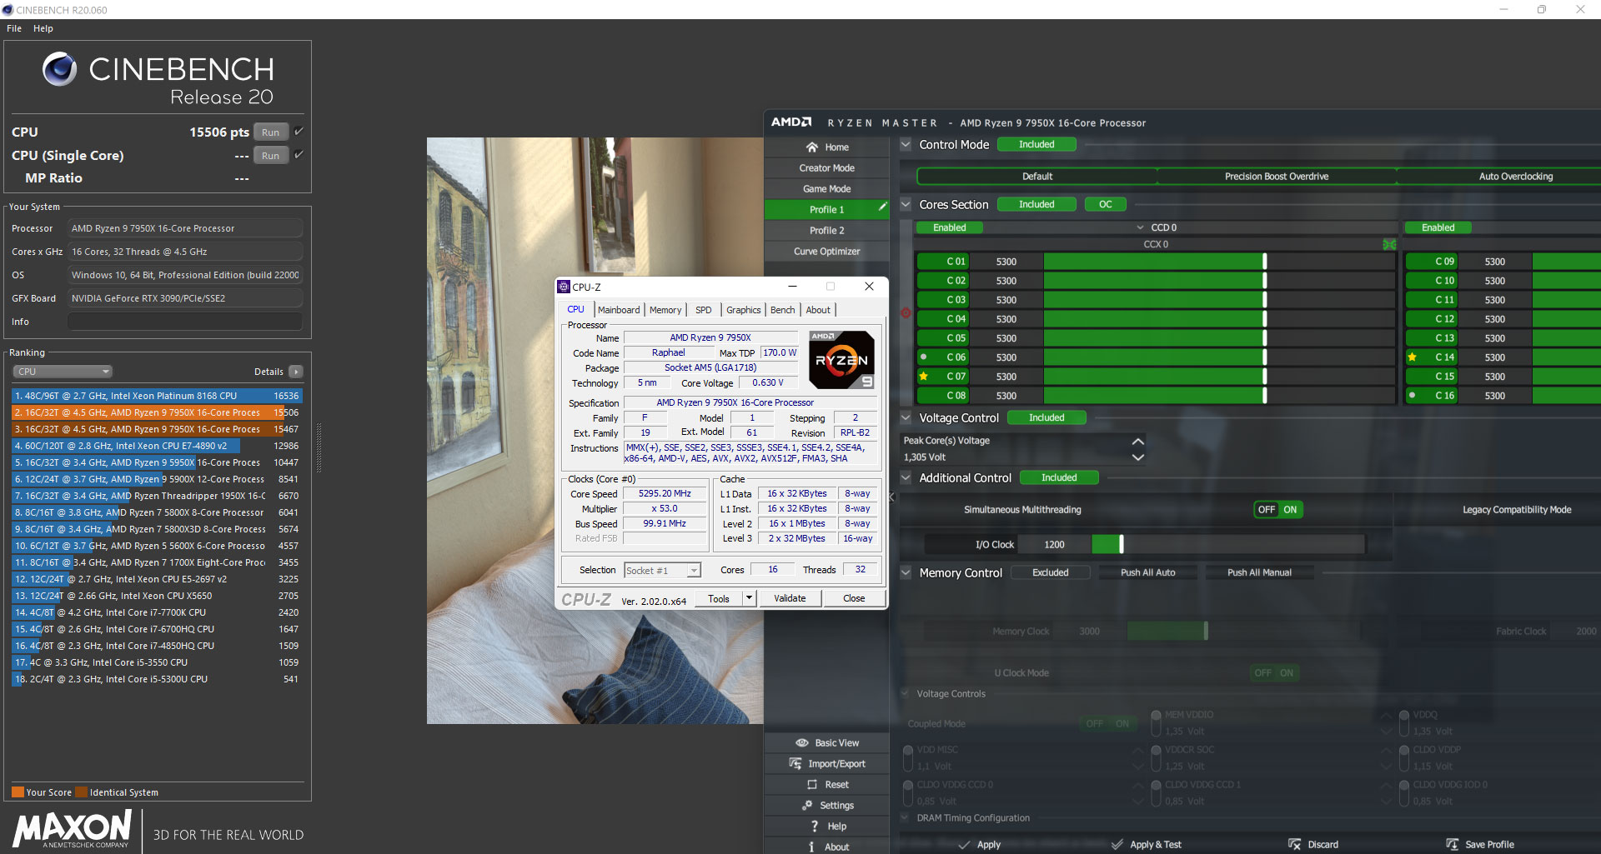
Task: Click the About info icon in Ryzen Master
Action: coord(811,847)
